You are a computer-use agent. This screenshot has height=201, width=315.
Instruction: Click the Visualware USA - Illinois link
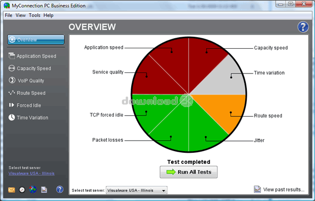tap(31, 173)
